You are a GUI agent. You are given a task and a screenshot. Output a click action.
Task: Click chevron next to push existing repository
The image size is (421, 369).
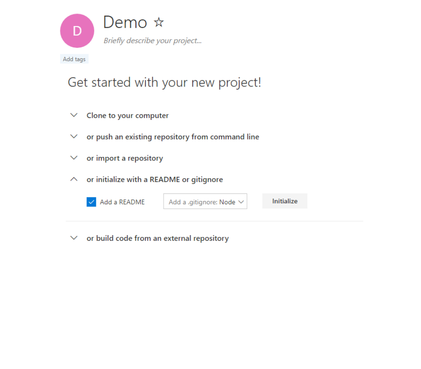point(74,136)
